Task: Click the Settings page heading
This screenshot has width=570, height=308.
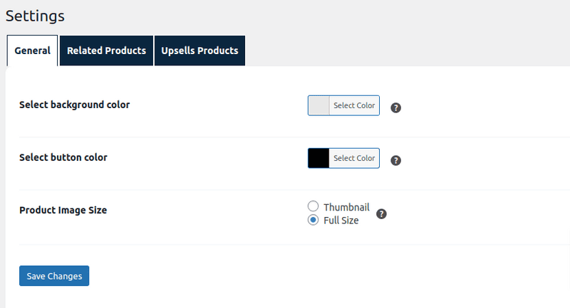Action: [x=35, y=15]
